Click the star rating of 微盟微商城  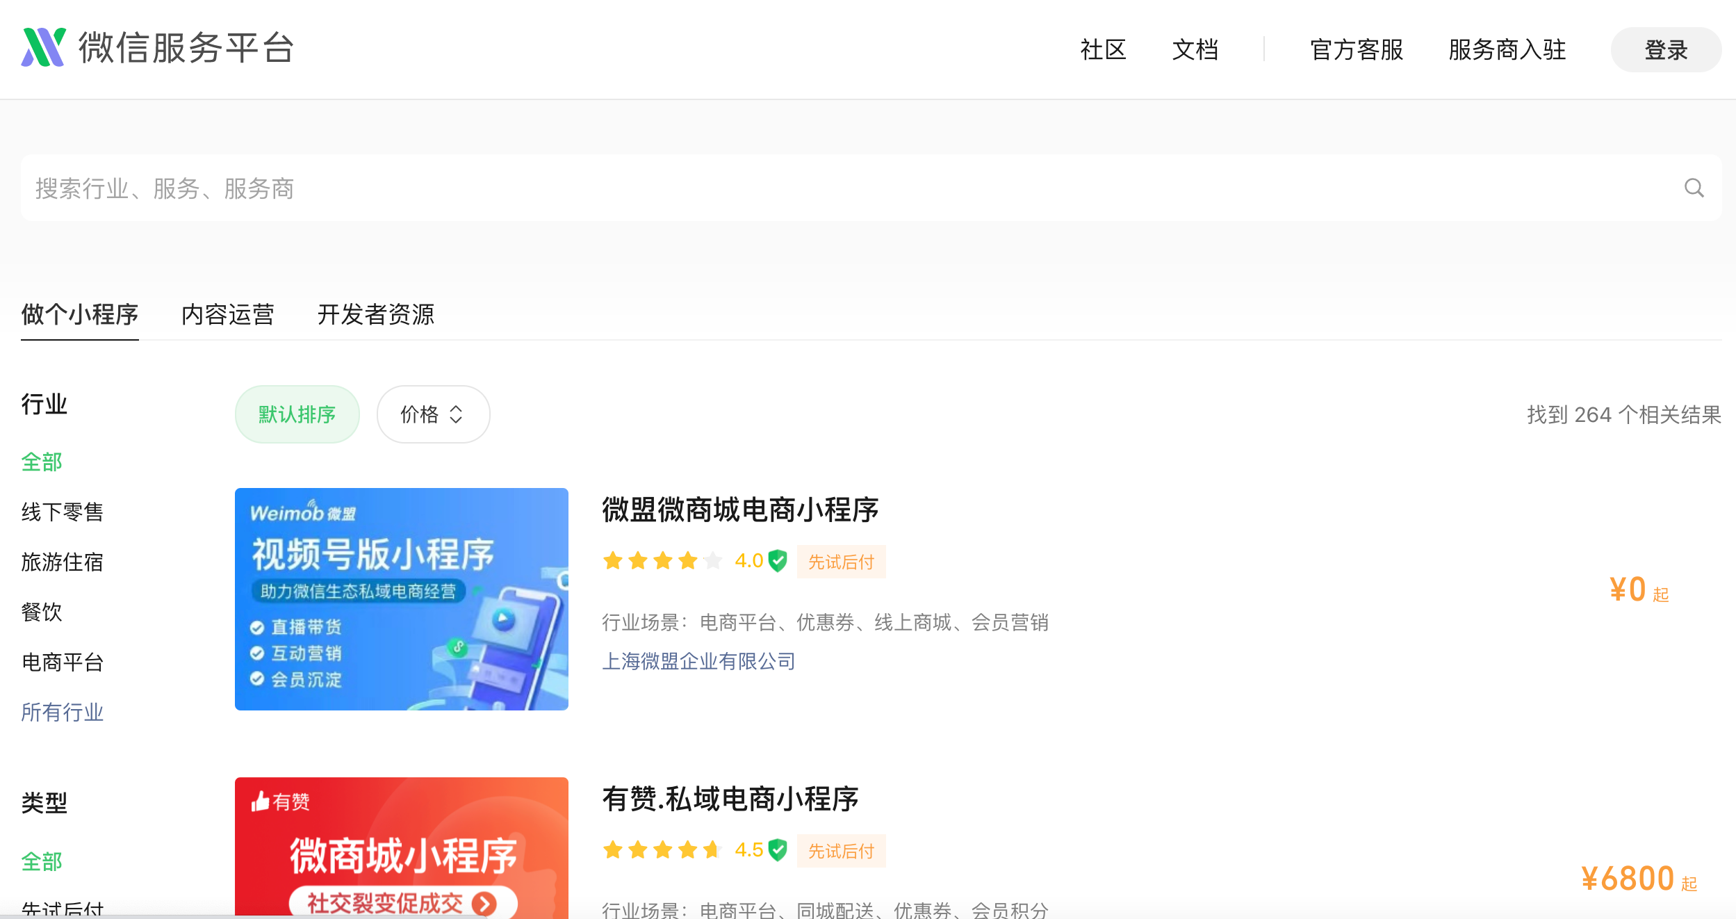[x=662, y=560]
